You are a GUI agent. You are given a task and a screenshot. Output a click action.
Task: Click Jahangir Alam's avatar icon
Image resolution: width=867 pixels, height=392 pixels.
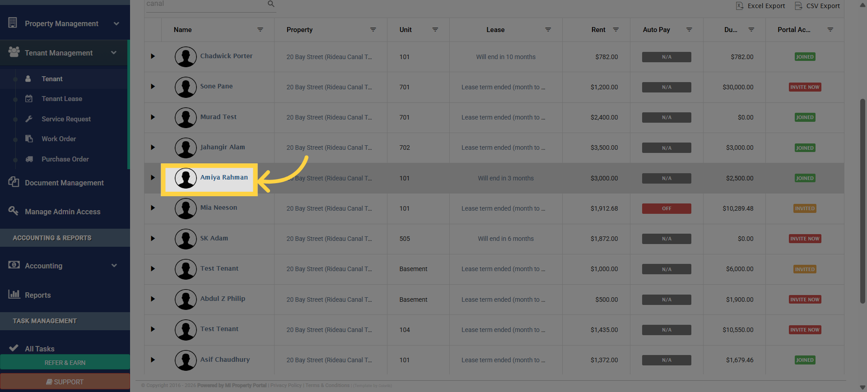pyautogui.click(x=186, y=148)
